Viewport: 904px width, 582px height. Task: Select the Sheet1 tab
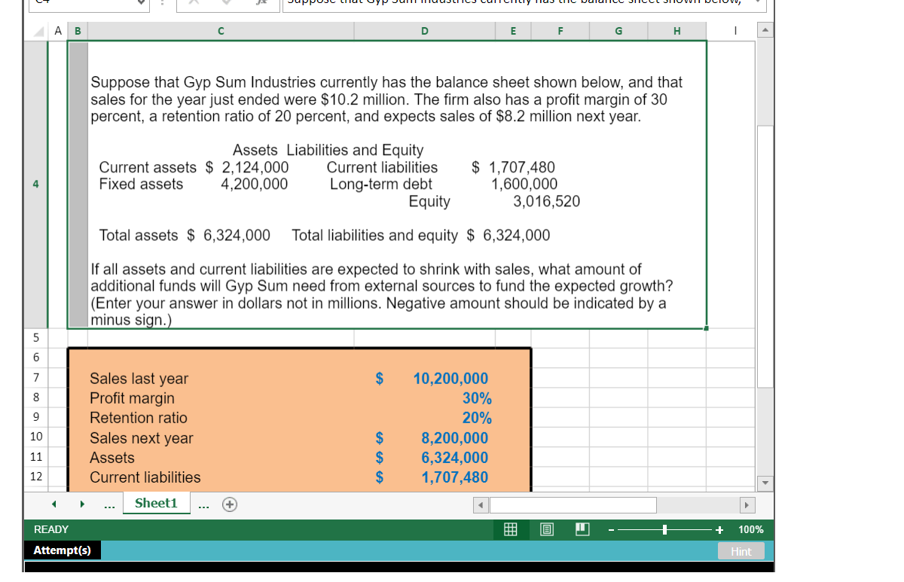pyautogui.click(x=156, y=504)
